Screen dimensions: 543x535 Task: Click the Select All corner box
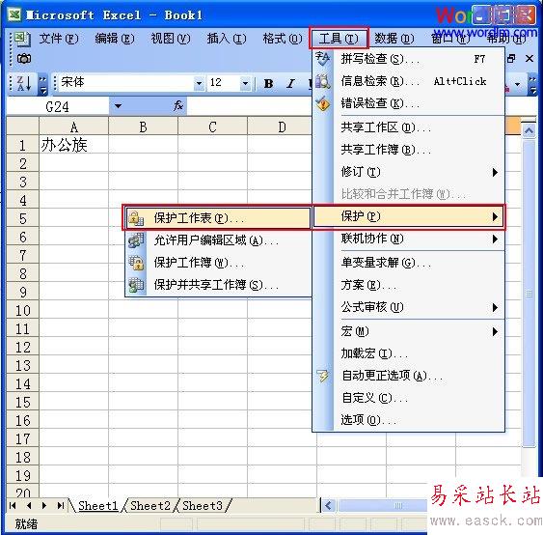click(23, 126)
